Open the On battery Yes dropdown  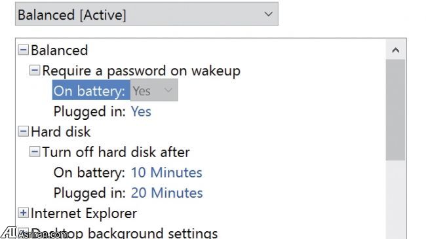point(154,90)
